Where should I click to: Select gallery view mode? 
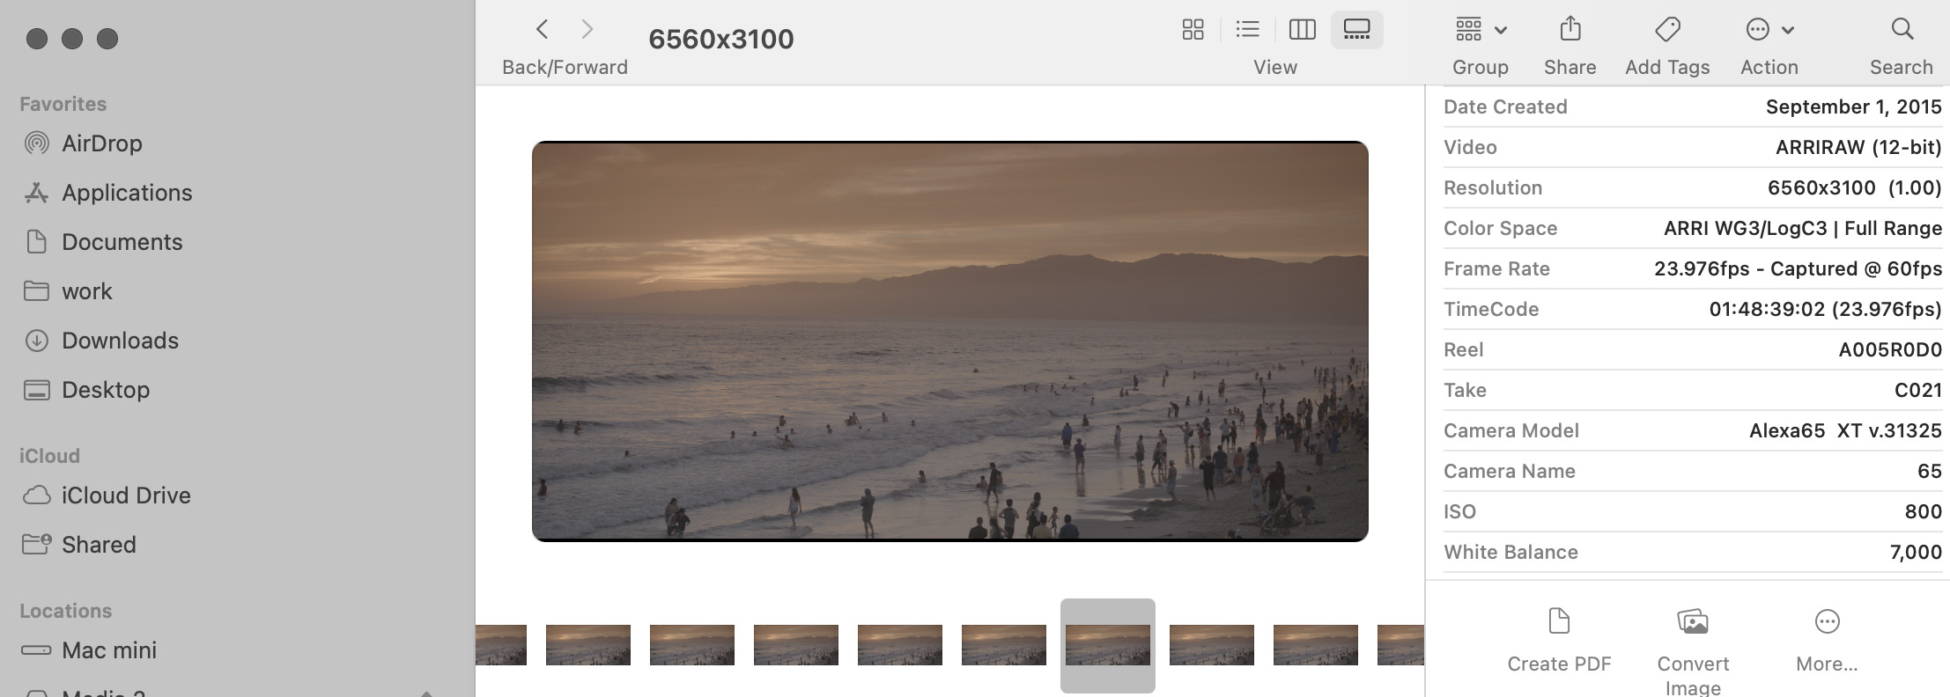(x=1356, y=30)
